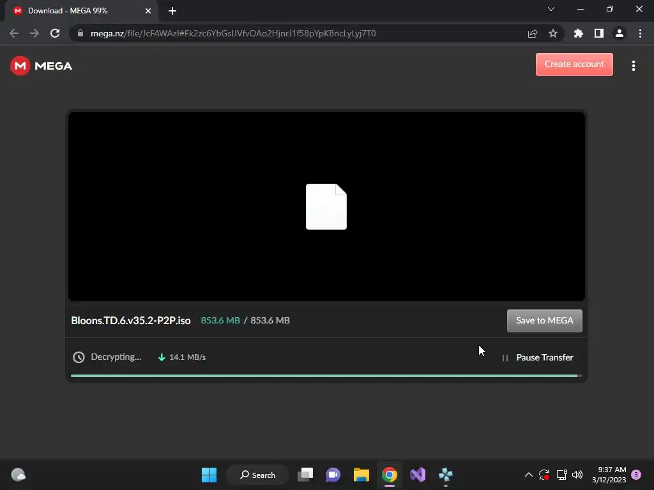
Task: Toggle the Chrome side panel icon
Action: tap(599, 33)
